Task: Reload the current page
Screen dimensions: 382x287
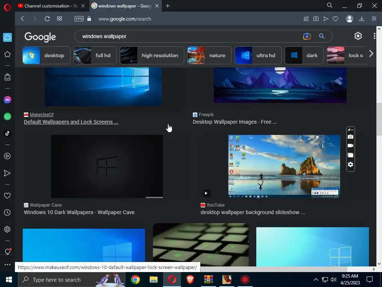Action: pos(47,19)
